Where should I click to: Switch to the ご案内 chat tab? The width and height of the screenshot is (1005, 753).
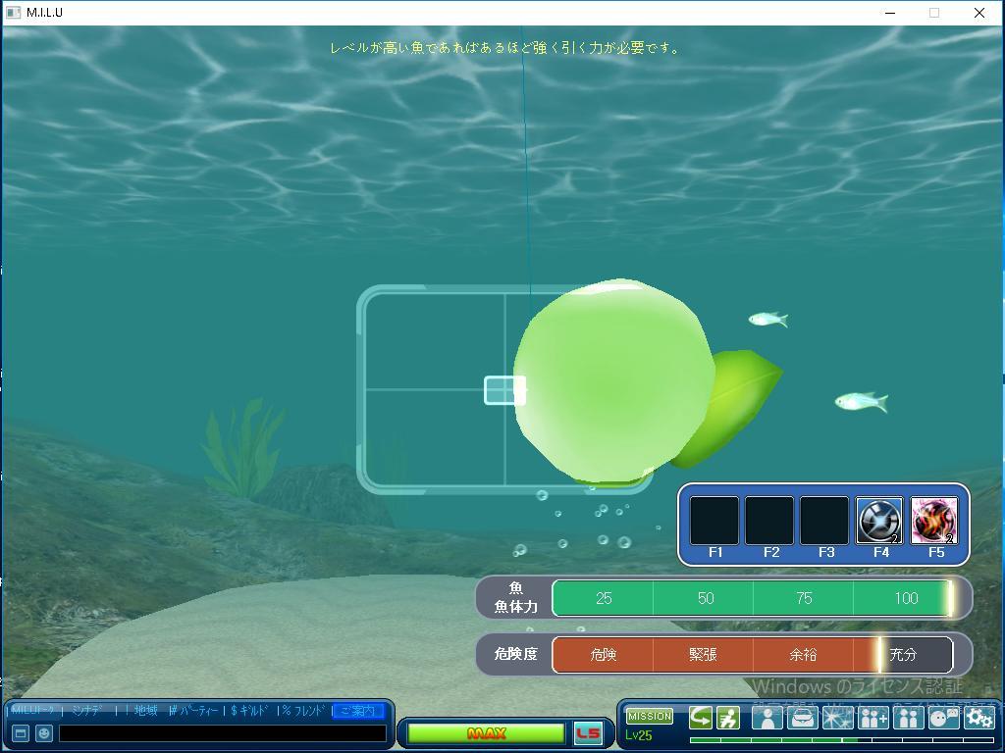point(357,711)
